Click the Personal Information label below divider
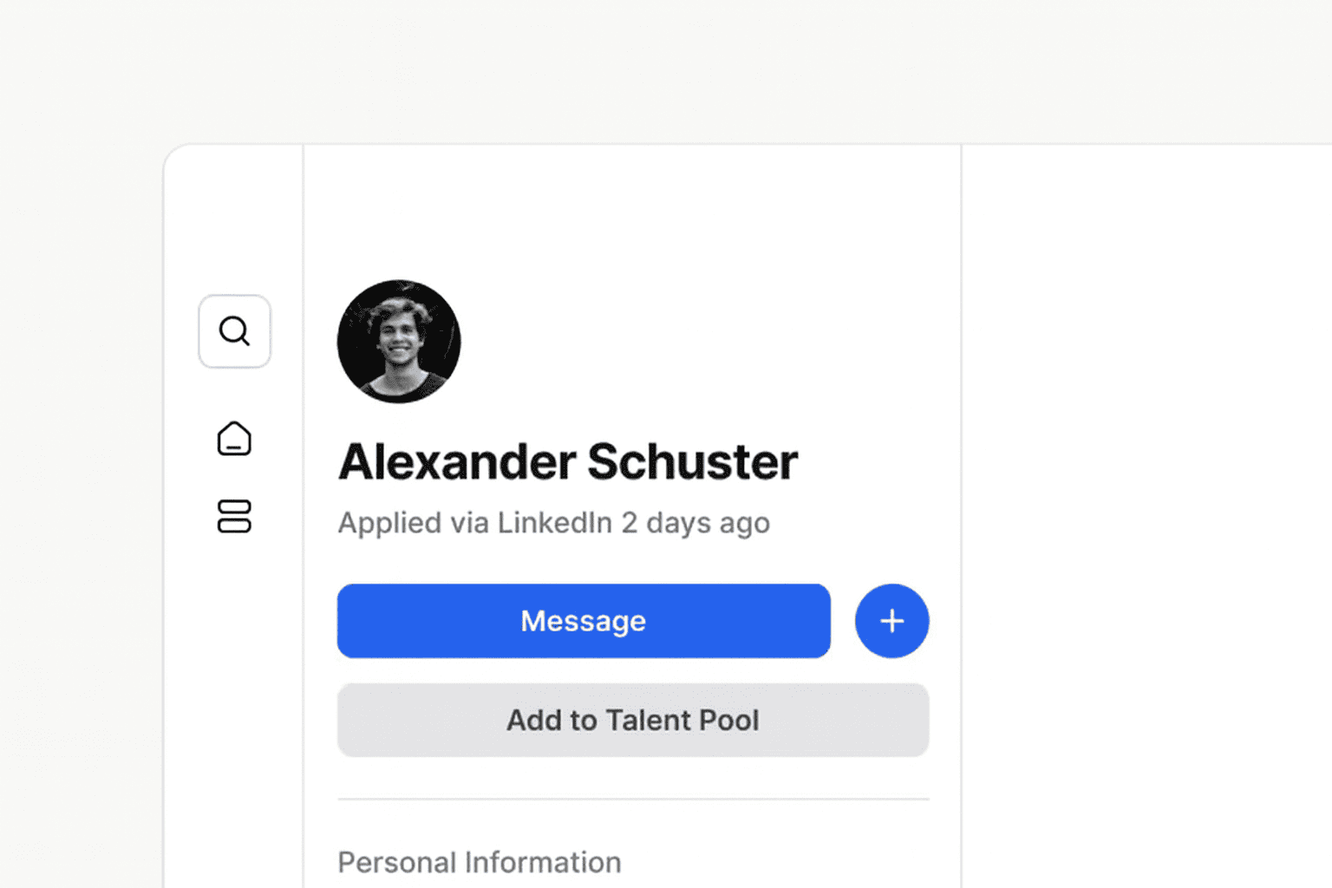This screenshot has width=1332, height=888. point(480,862)
